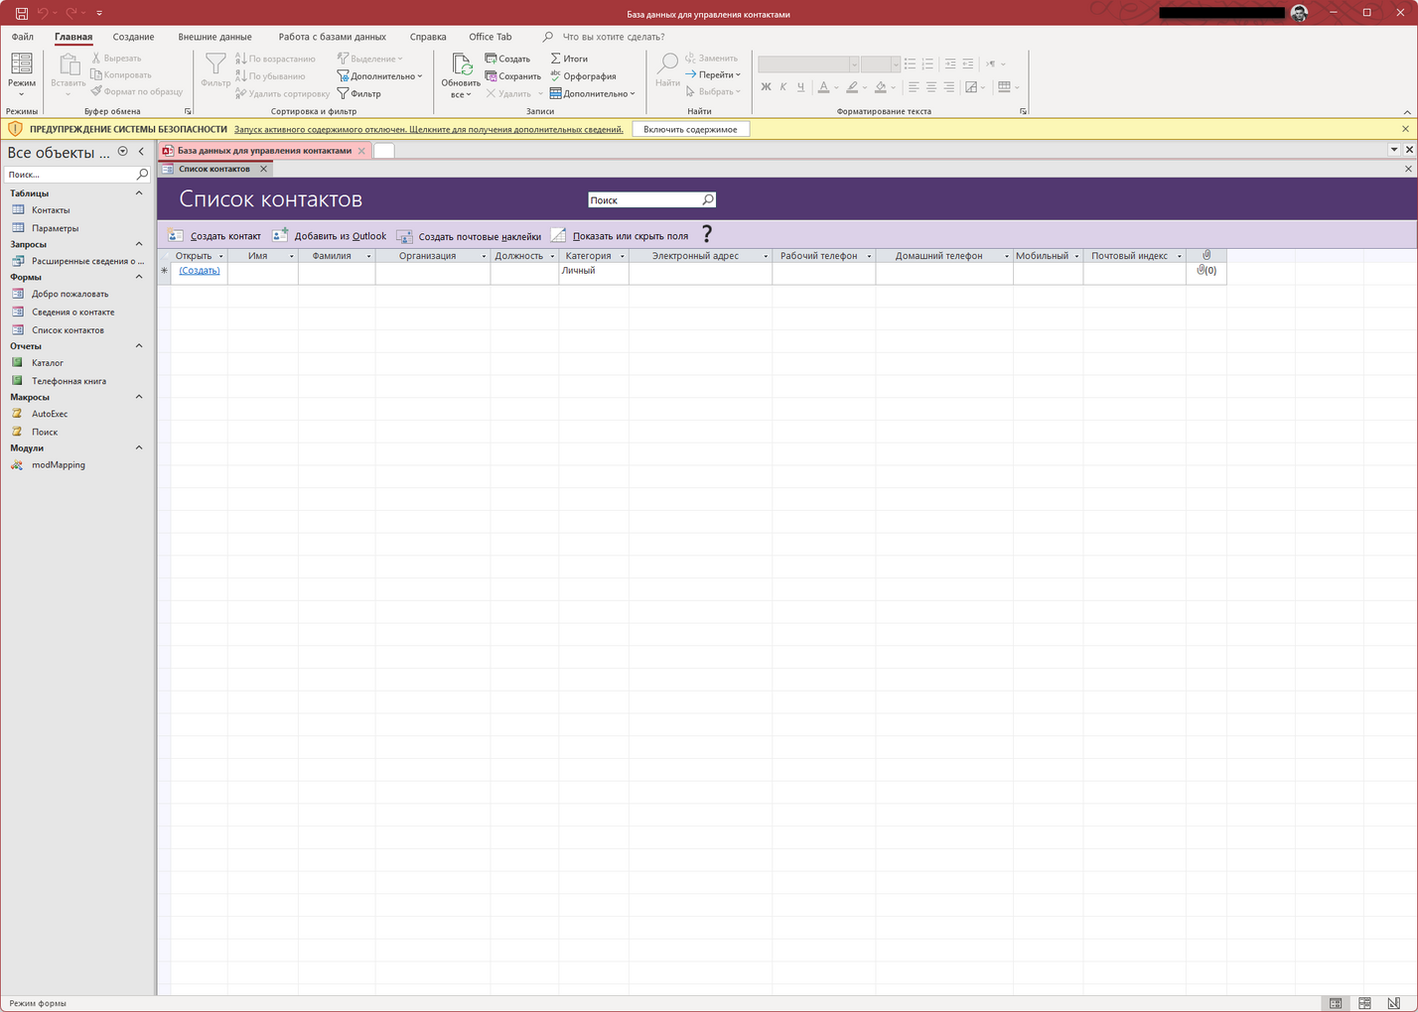Screen dimensions: 1418x1012
Task: Click the Создать контакт form button
Action: click(x=214, y=236)
